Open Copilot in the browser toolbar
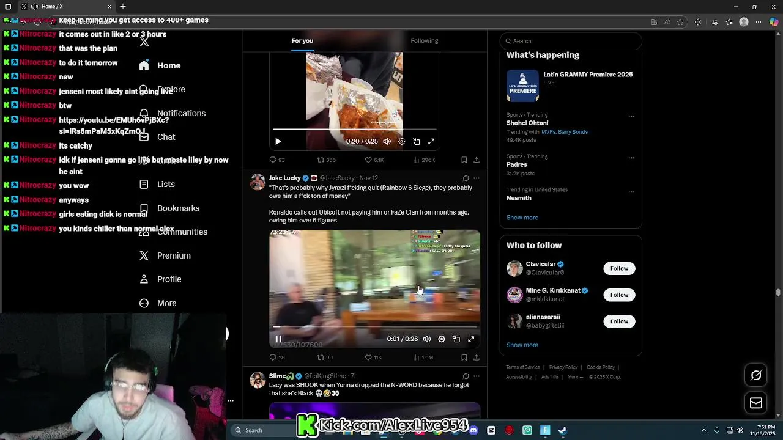The image size is (783, 440). click(x=774, y=22)
